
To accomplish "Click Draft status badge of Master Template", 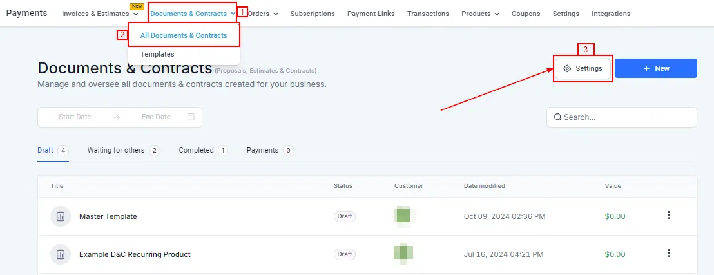I will [344, 216].
